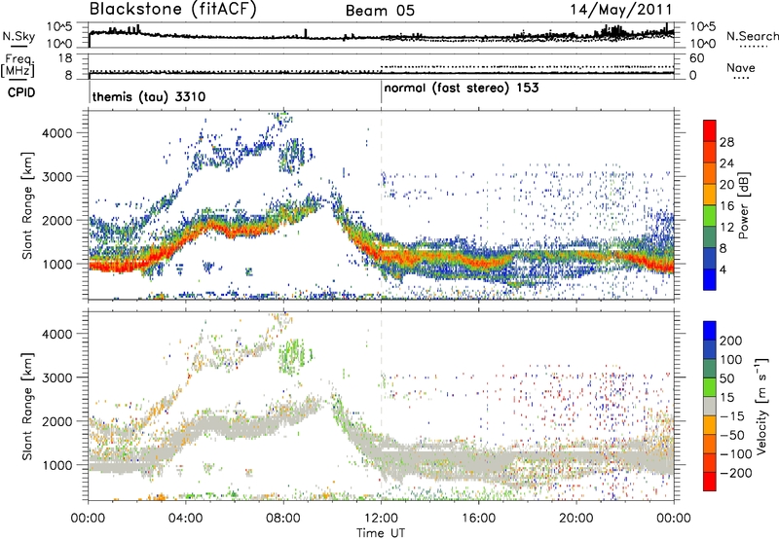Click the "Blackstone (fitACF)" plot title
The image size is (779, 539).
click(x=173, y=10)
